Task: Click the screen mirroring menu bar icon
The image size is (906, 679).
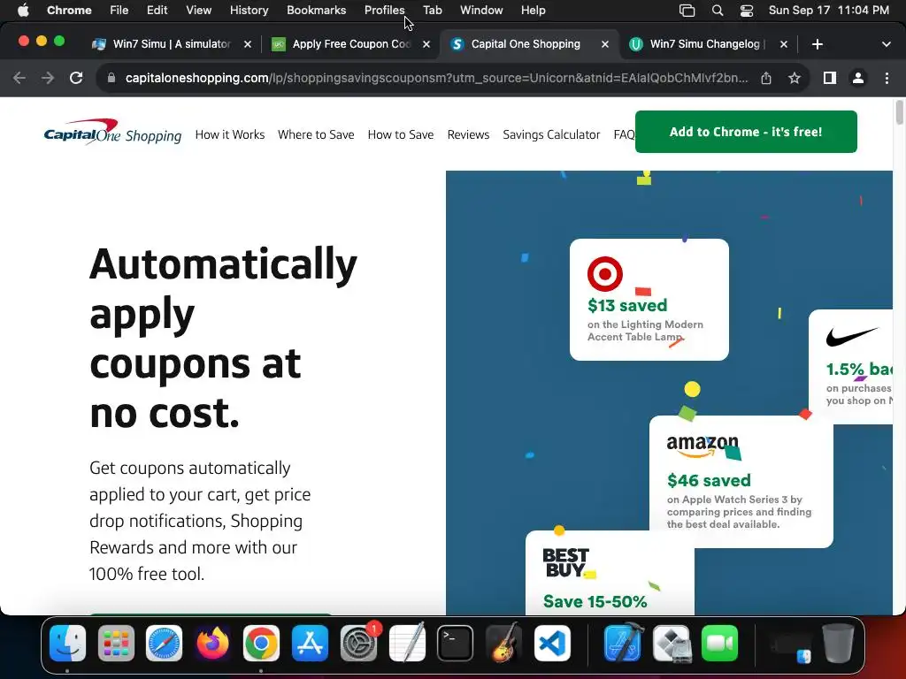Action: tap(687, 11)
